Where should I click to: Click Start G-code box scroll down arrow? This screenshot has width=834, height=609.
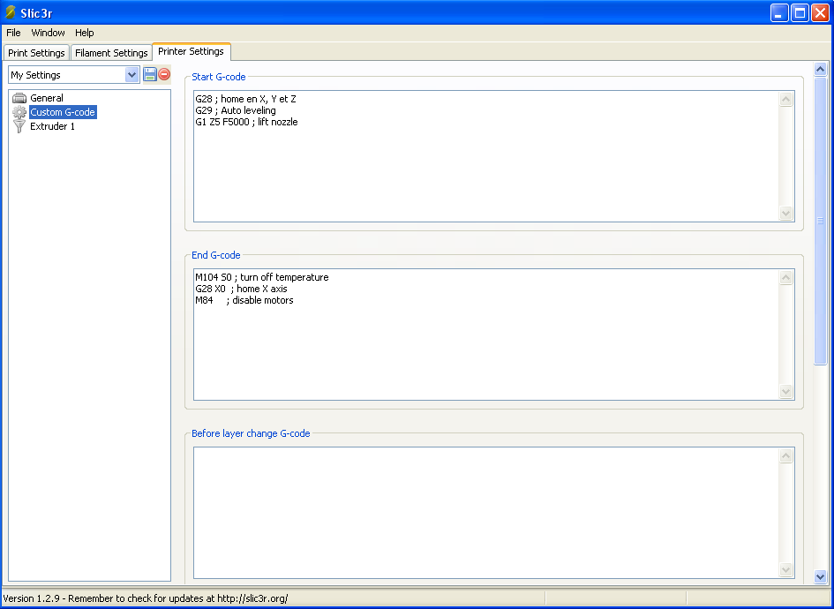pos(785,214)
